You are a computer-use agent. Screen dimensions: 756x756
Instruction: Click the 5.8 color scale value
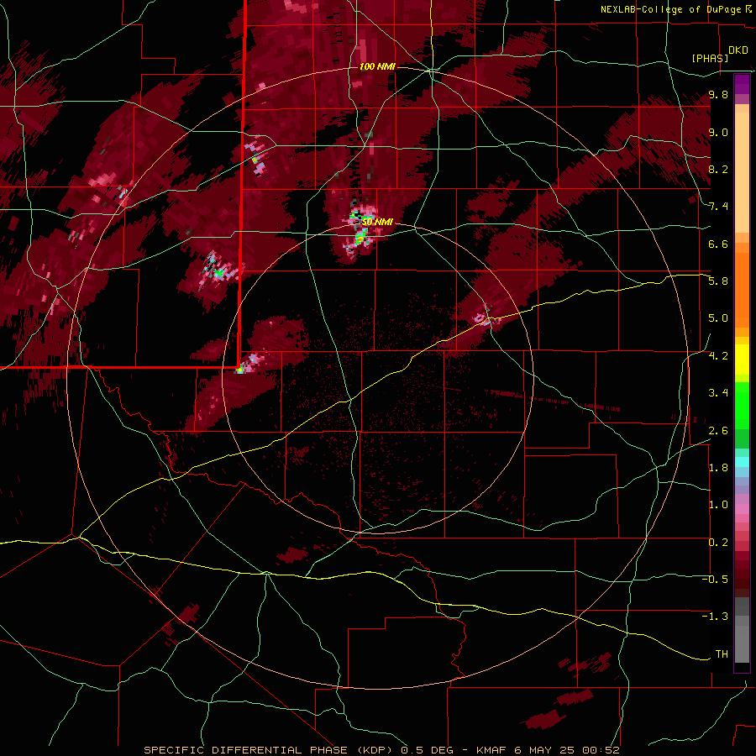718,281
